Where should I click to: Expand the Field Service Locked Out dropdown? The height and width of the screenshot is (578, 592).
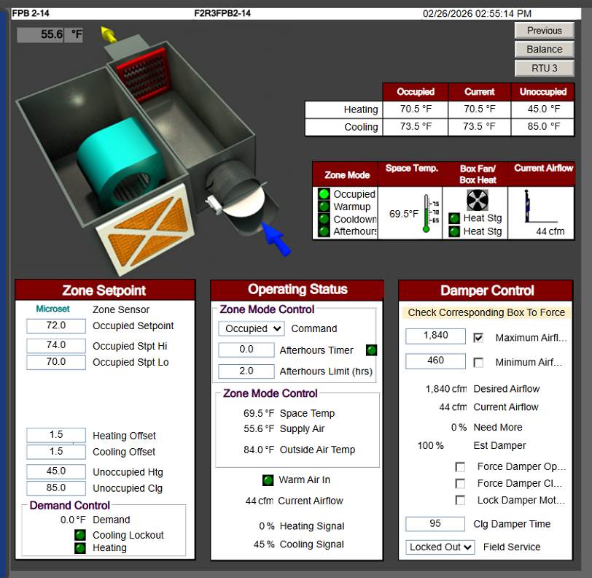(x=440, y=547)
